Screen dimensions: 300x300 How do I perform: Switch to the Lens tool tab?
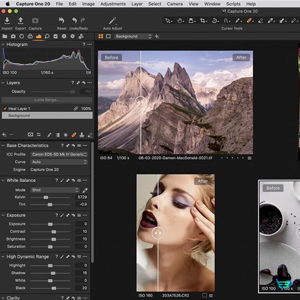click(x=22, y=36)
